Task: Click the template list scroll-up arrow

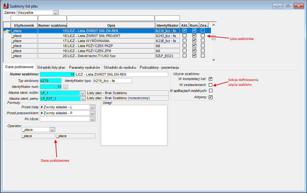Action: pyautogui.click(x=213, y=25)
